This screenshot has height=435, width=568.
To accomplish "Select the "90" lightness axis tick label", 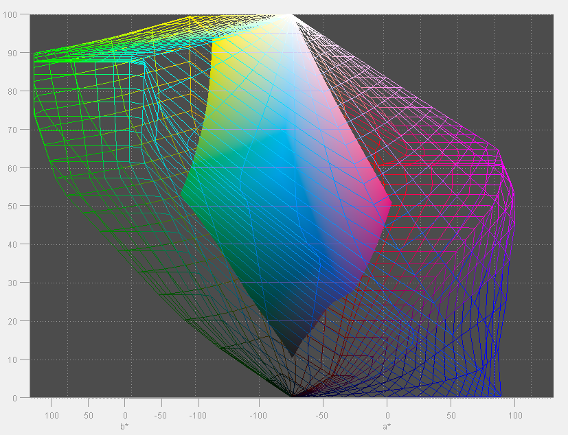I will pyautogui.click(x=12, y=54).
